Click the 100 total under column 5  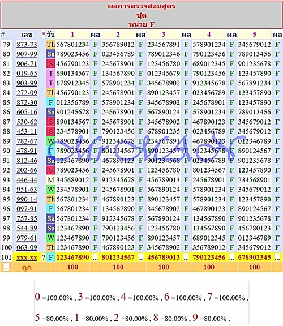254,267
